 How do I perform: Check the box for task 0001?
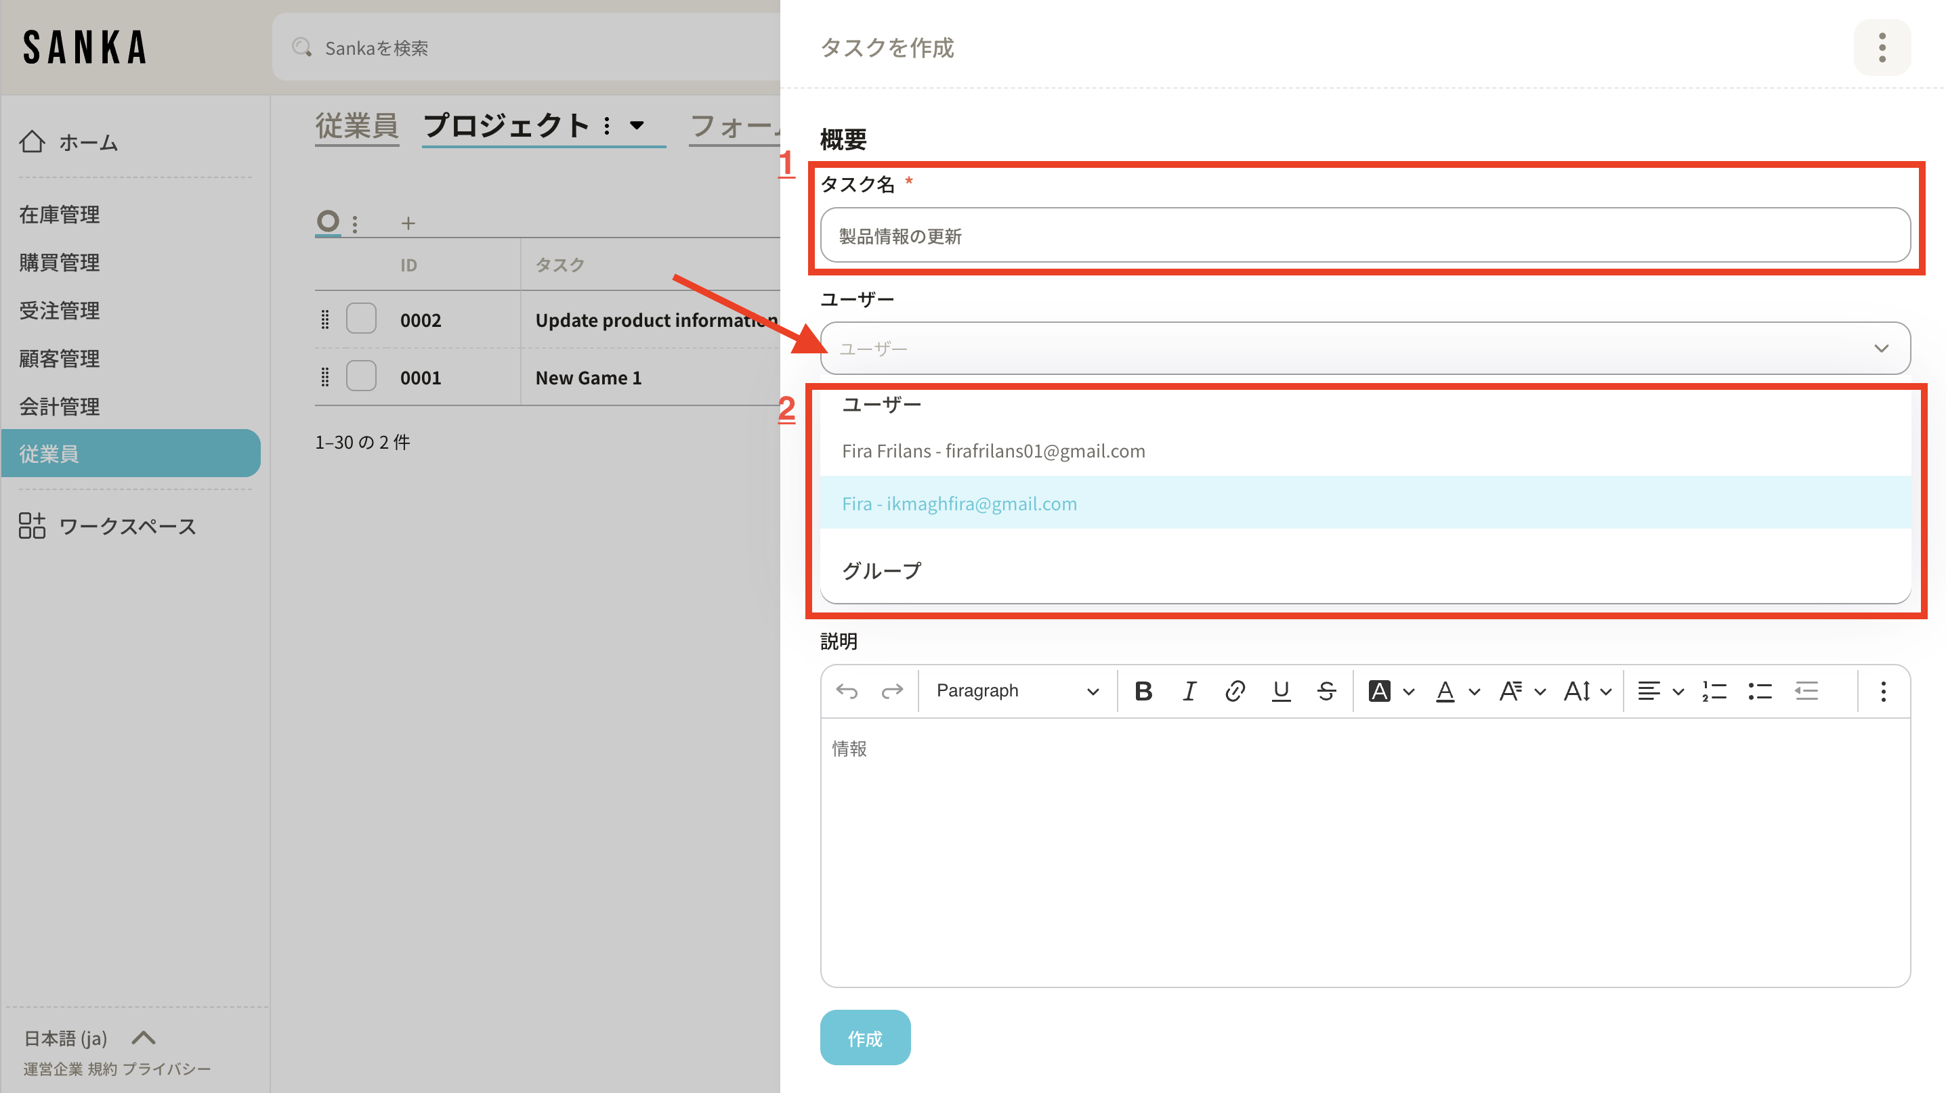point(361,377)
